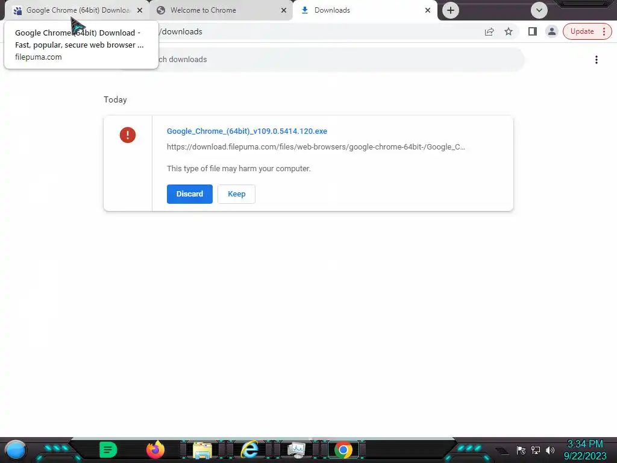This screenshot has height=463, width=617.
Task: Open the Google_Chrome_(64bit)_v109.0.5414.120.exe file link
Action: [x=246, y=131]
